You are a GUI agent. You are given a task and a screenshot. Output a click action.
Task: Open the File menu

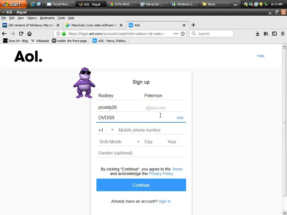4,18
